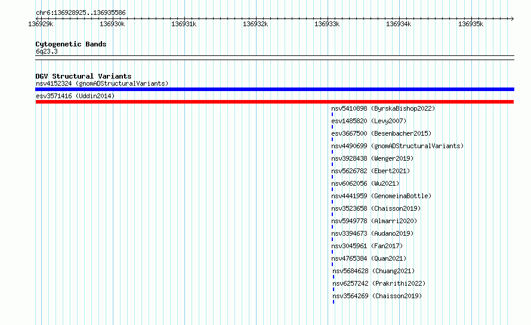Screen dimensions: 531x325
Task: Select the 6q23.3 cytogenetic band label
Action: coord(47,51)
